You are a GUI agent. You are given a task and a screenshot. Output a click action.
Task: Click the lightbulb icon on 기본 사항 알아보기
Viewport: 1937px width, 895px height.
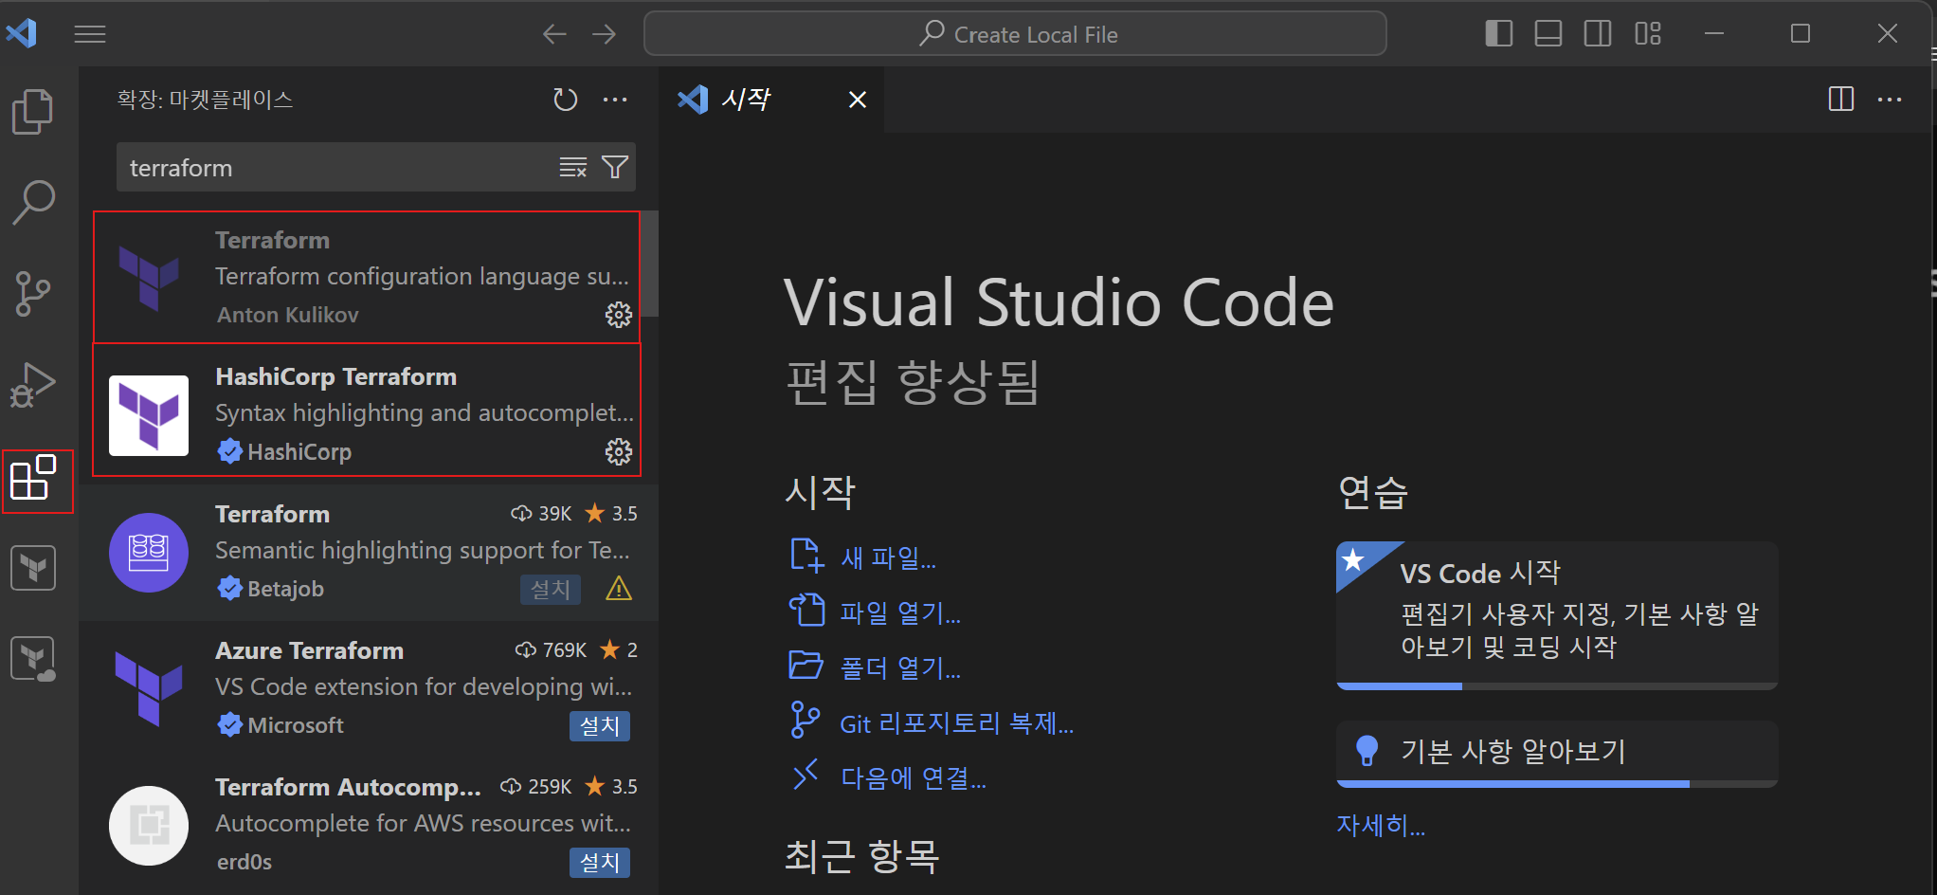click(x=1367, y=751)
